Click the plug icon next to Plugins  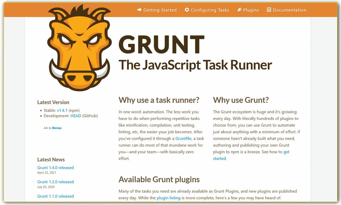239,10
